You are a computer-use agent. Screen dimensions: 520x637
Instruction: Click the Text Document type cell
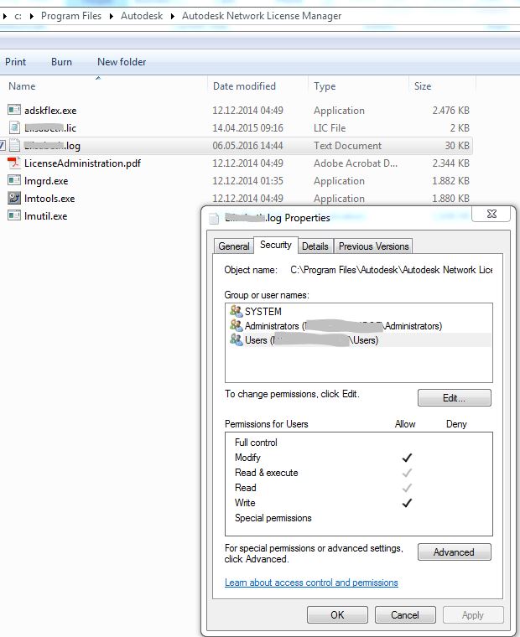(x=347, y=146)
